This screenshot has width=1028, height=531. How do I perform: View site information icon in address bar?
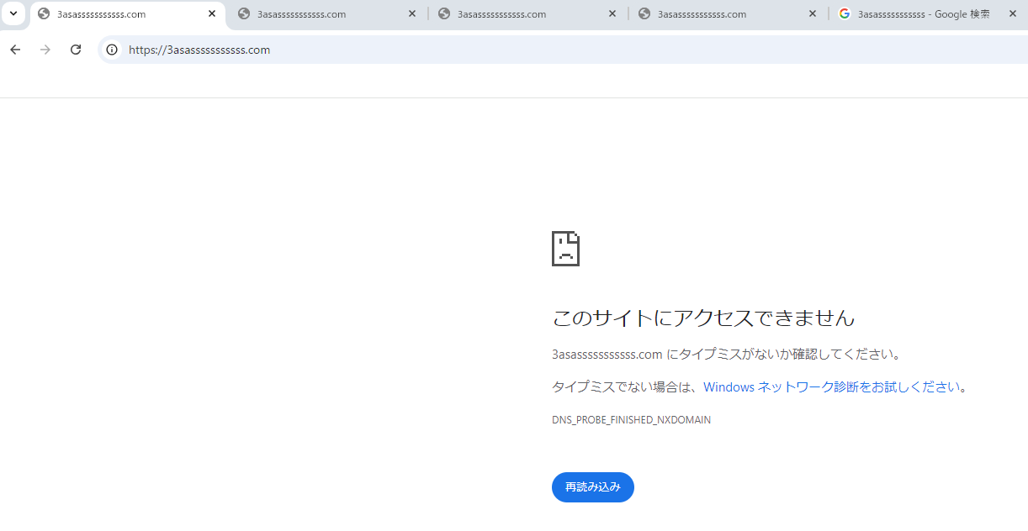tap(112, 50)
